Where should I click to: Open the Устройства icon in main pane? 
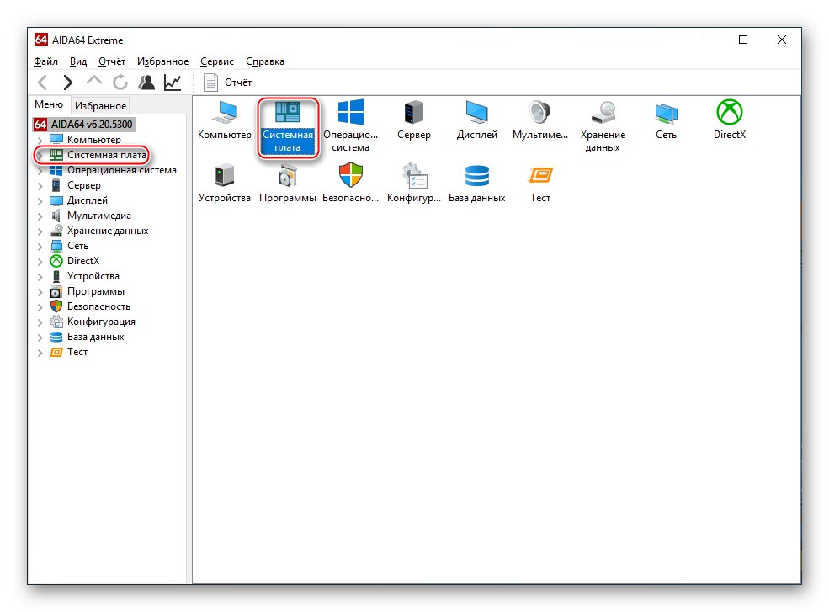pyautogui.click(x=225, y=183)
